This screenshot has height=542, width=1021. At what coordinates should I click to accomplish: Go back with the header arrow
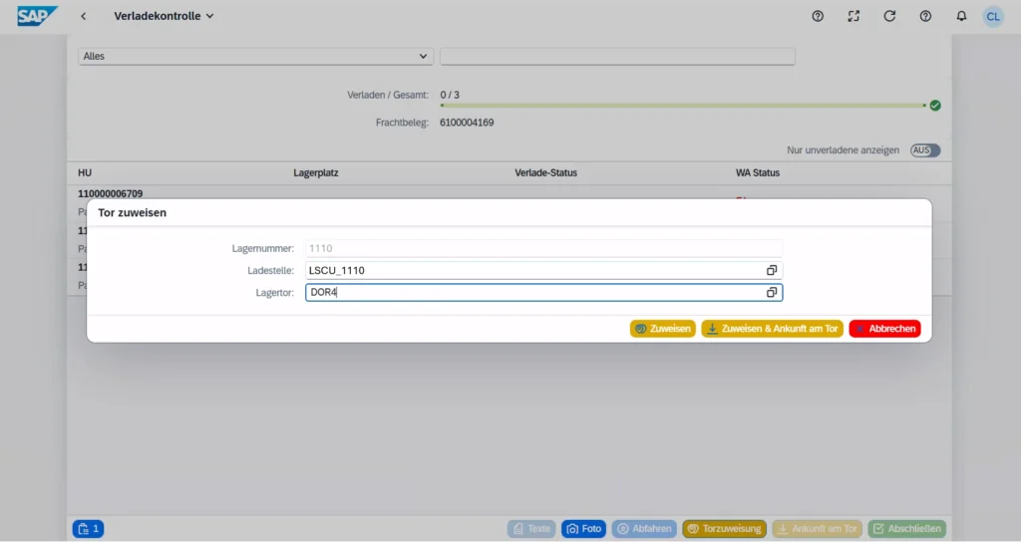pos(84,16)
